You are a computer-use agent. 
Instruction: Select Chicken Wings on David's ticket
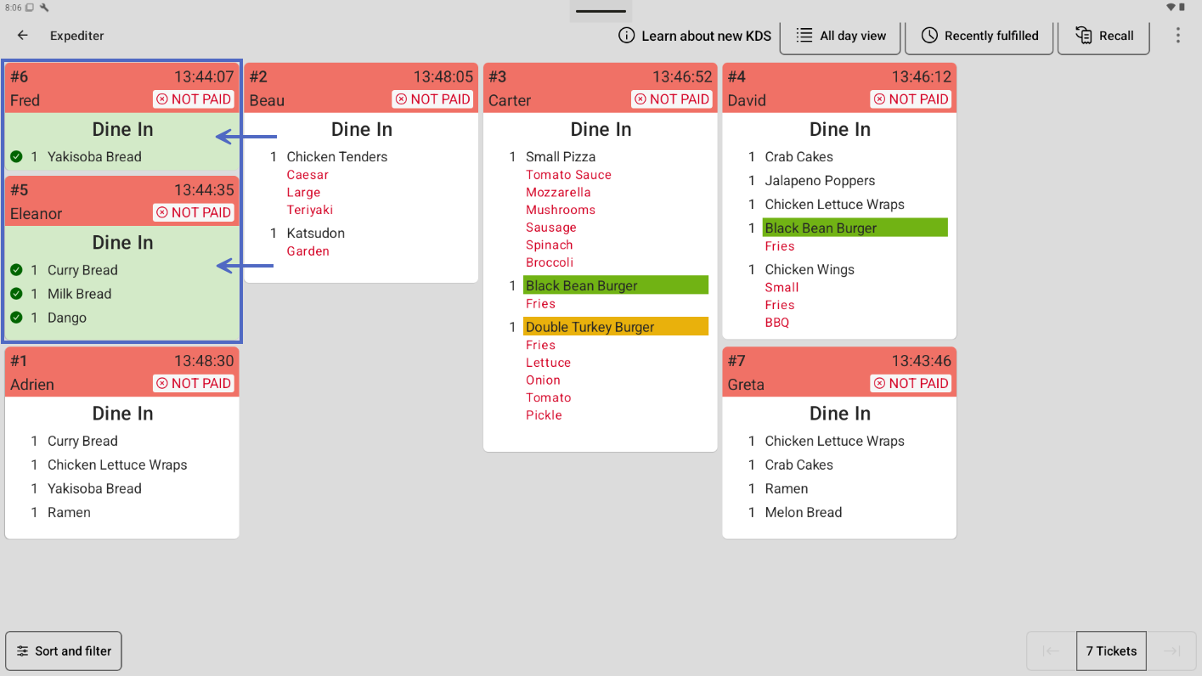(810, 270)
